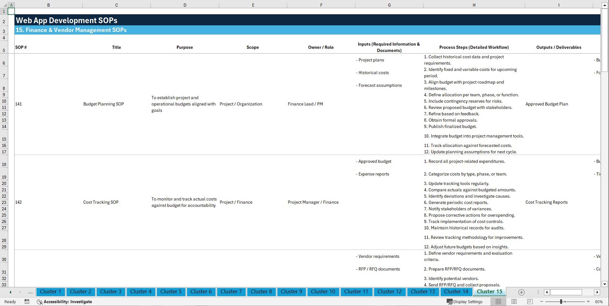609x306 pixels.
Task: Select cell containing Budget Planning SOP
Action: click(x=103, y=104)
